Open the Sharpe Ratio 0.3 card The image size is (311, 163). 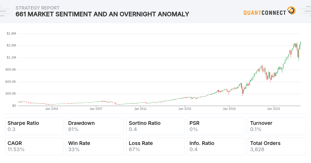coord(34,126)
